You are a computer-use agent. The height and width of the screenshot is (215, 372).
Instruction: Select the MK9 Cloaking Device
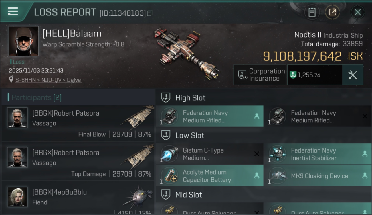click(x=318, y=176)
